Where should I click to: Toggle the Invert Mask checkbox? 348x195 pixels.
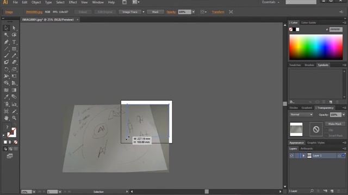tap(327, 135)
